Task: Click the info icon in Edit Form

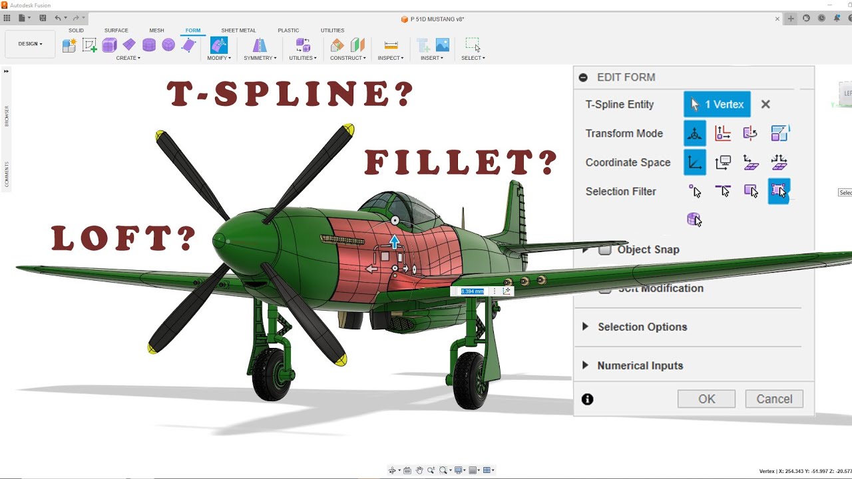Action: tap(587, 399)
